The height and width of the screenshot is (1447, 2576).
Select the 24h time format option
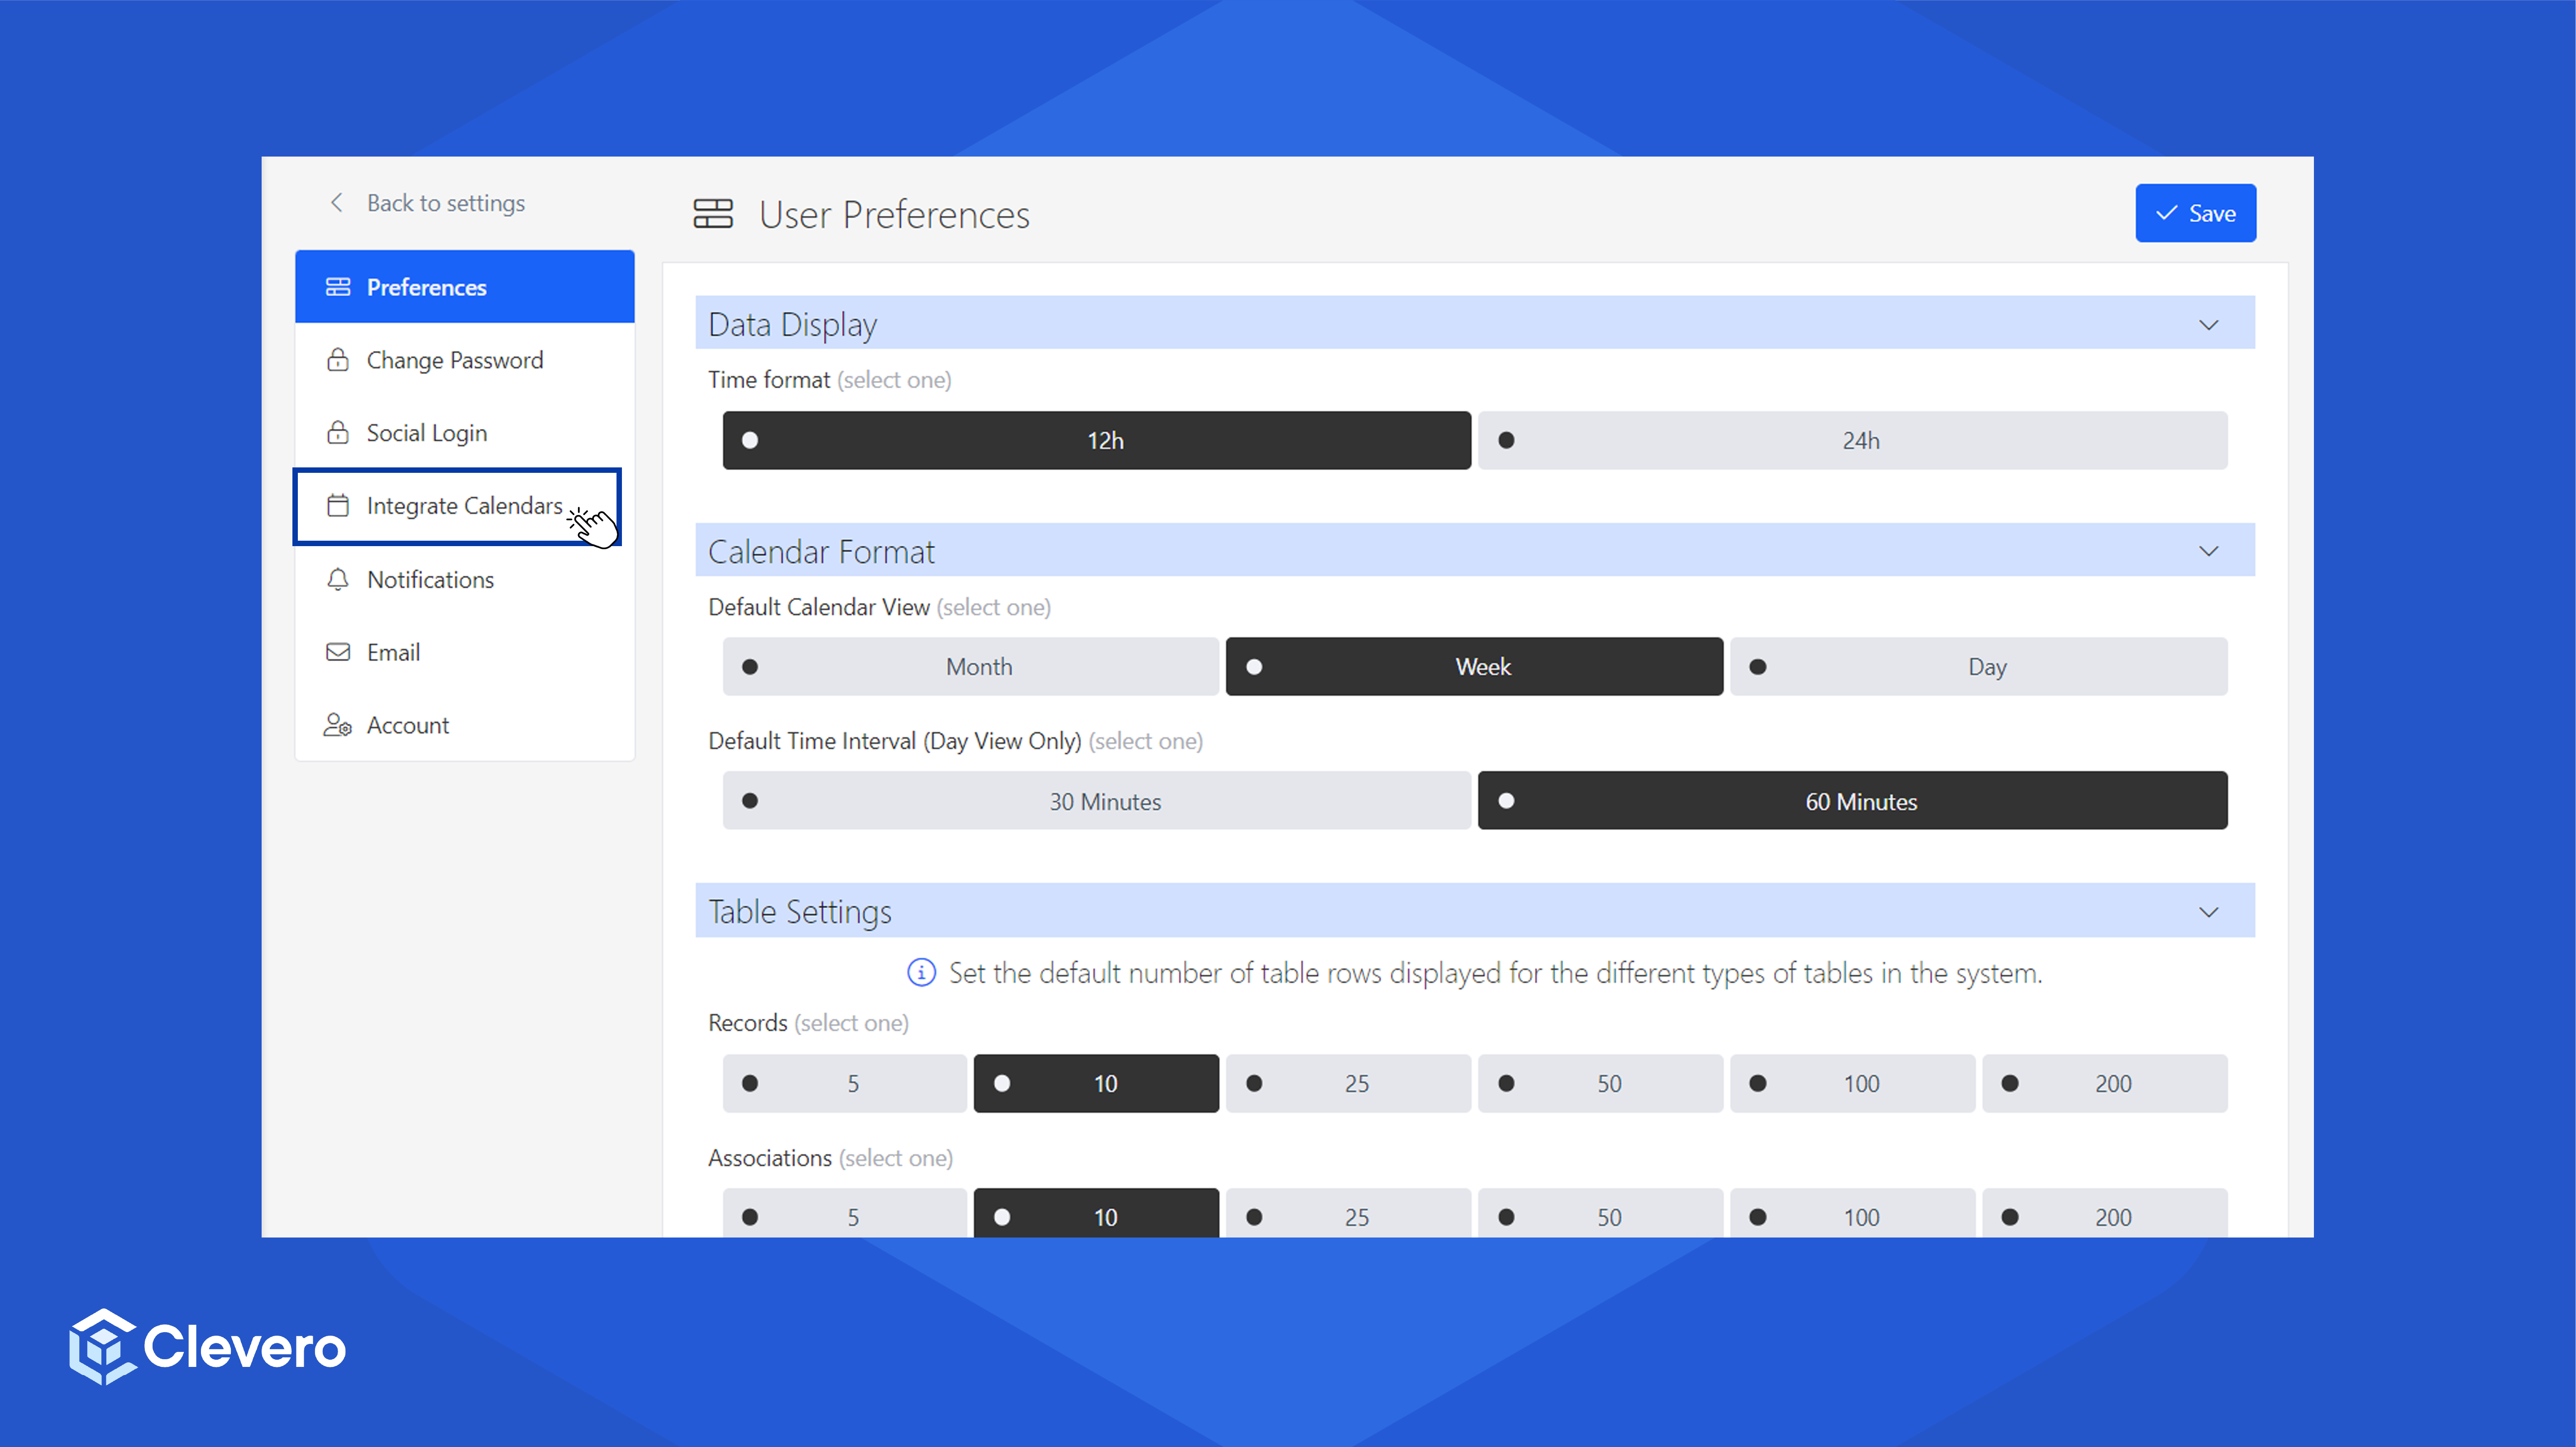coord(1852,441)
